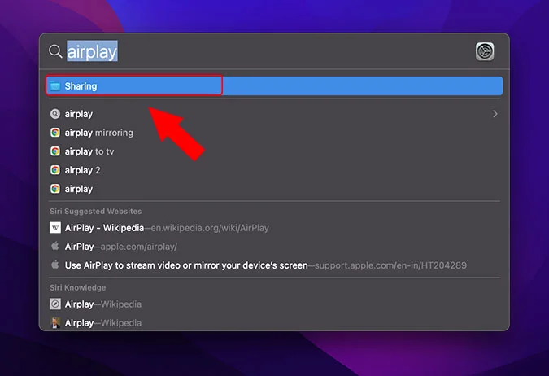The width and height of the screenshot is (549, 376).
Task: Choose the airplay to tv suggestion
Action: tap(89, 151)
